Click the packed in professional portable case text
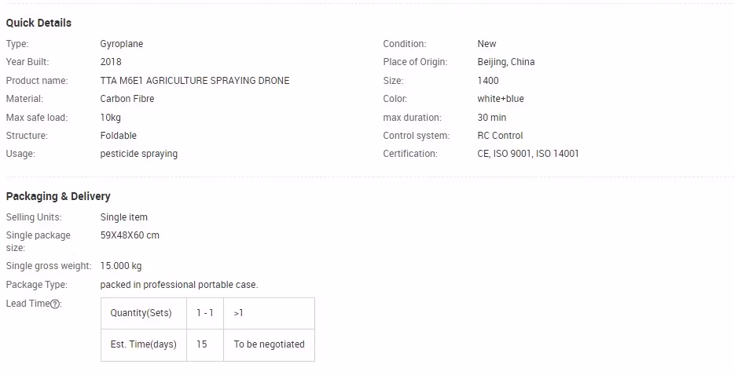This screenshot has width=734, height=375. (179, 285)
